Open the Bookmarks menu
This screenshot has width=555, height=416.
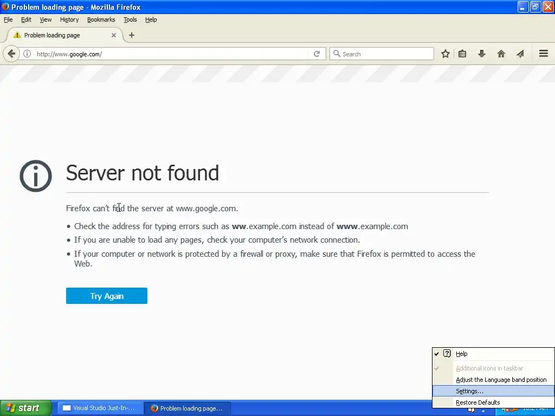click(x=101, y=19)
